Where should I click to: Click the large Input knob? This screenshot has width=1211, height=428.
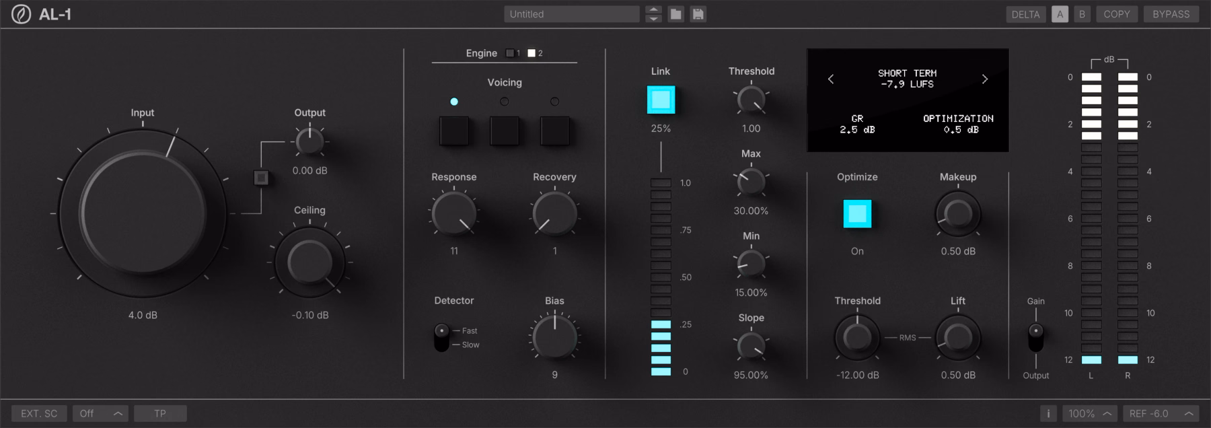pyautogui.click(x=143, y=213)
